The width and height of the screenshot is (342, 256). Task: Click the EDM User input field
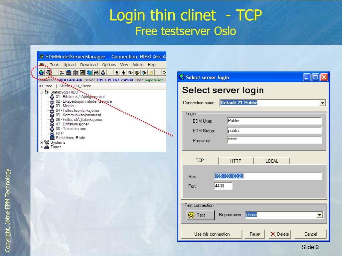click(274, 121)
